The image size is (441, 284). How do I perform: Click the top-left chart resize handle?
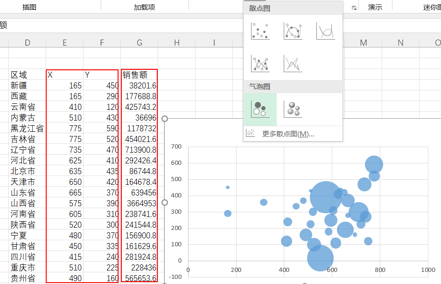tap(164, 119)
